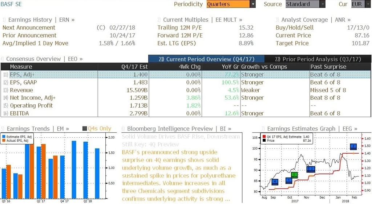The width and height of the screenshot is (372, 204).
Task: Click Target Price value 101.87
Action: (x=360, y=43)
